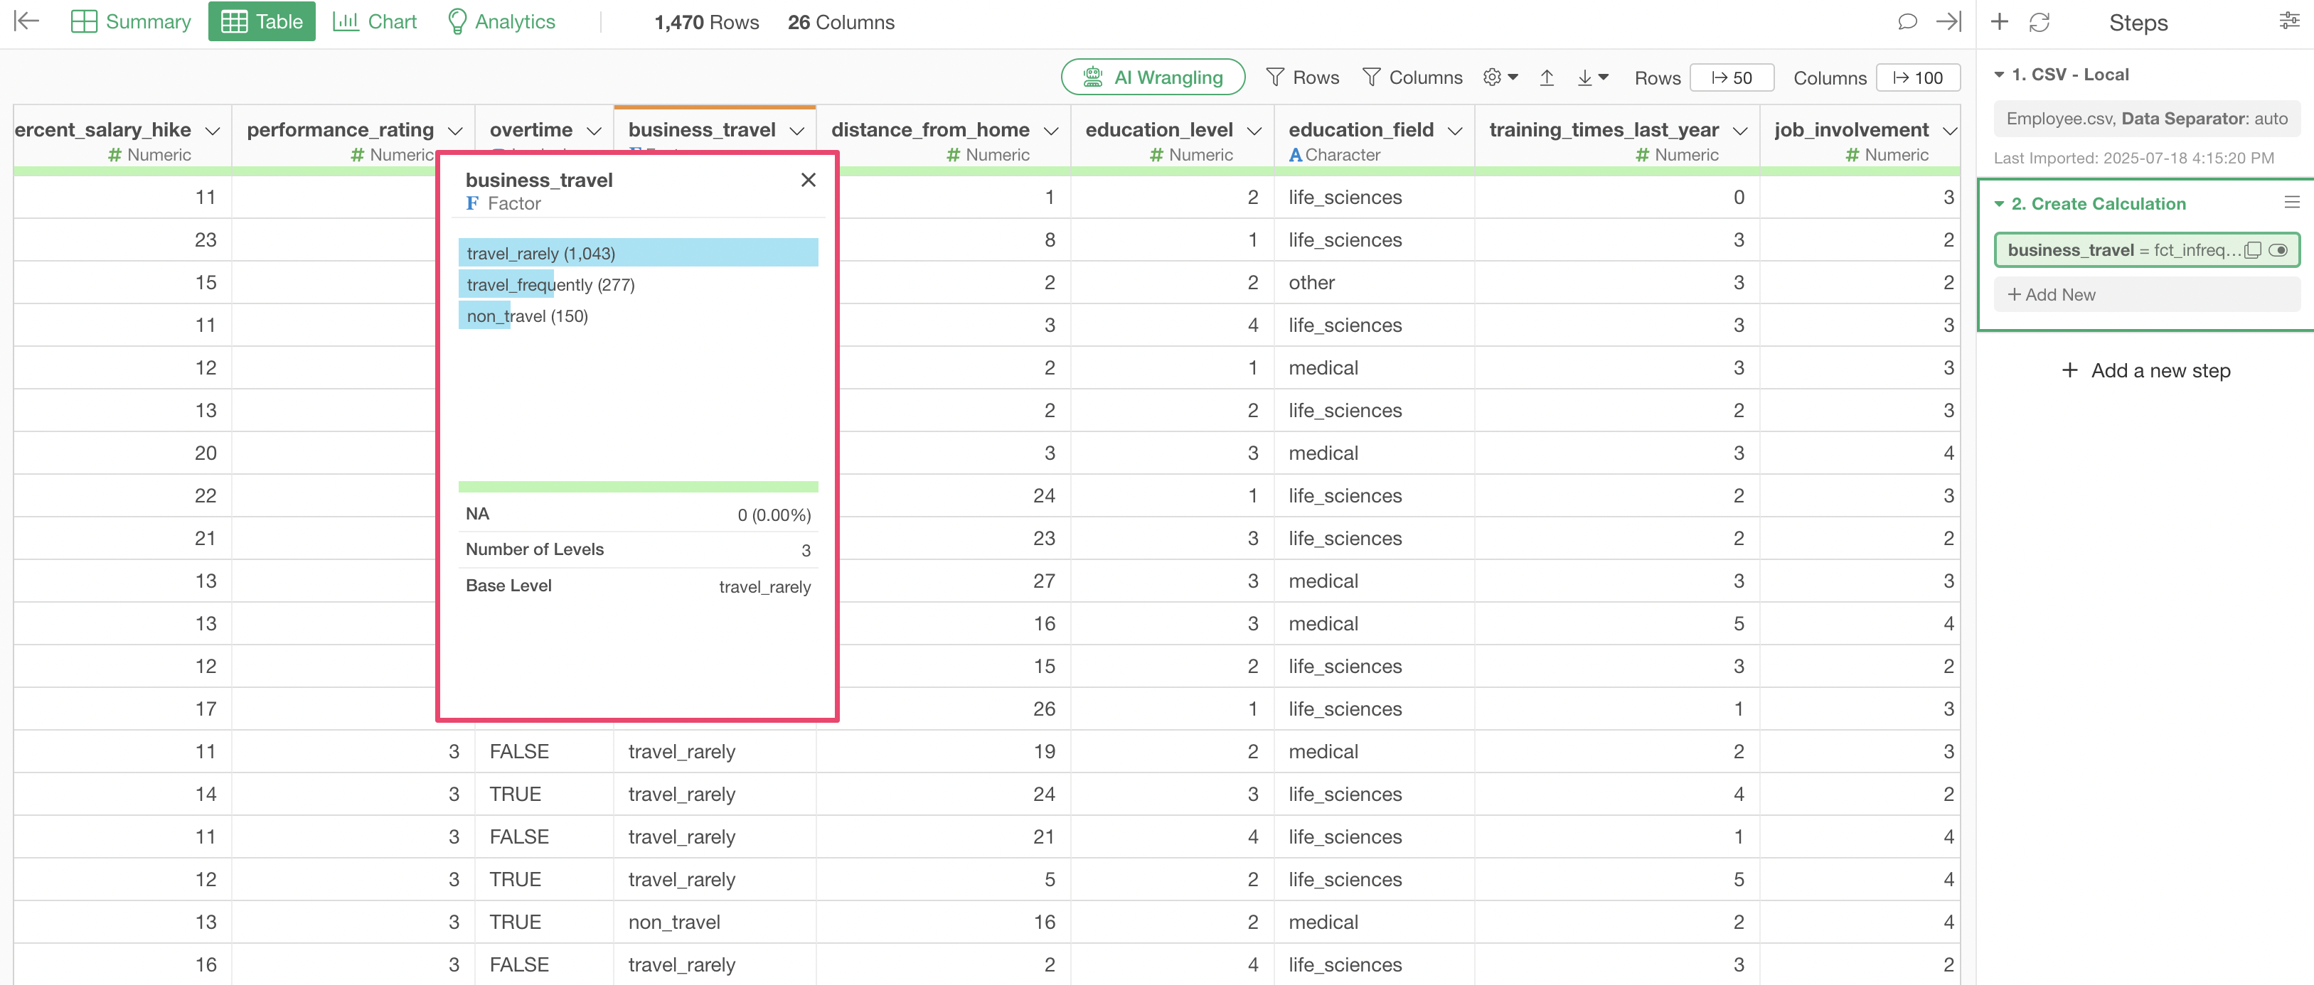The width and height of the screenshot is (2314, 985).
Task: Switch to the Analytics tab
Action: (501, 21)
